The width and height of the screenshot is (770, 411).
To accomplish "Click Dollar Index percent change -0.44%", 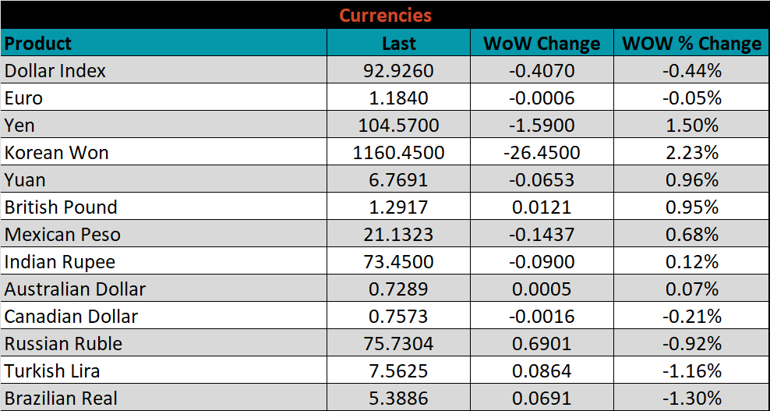I will (x=691, y=71).
